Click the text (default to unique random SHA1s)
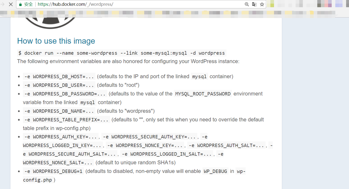The image size is (349, 189). click(135, 163)
